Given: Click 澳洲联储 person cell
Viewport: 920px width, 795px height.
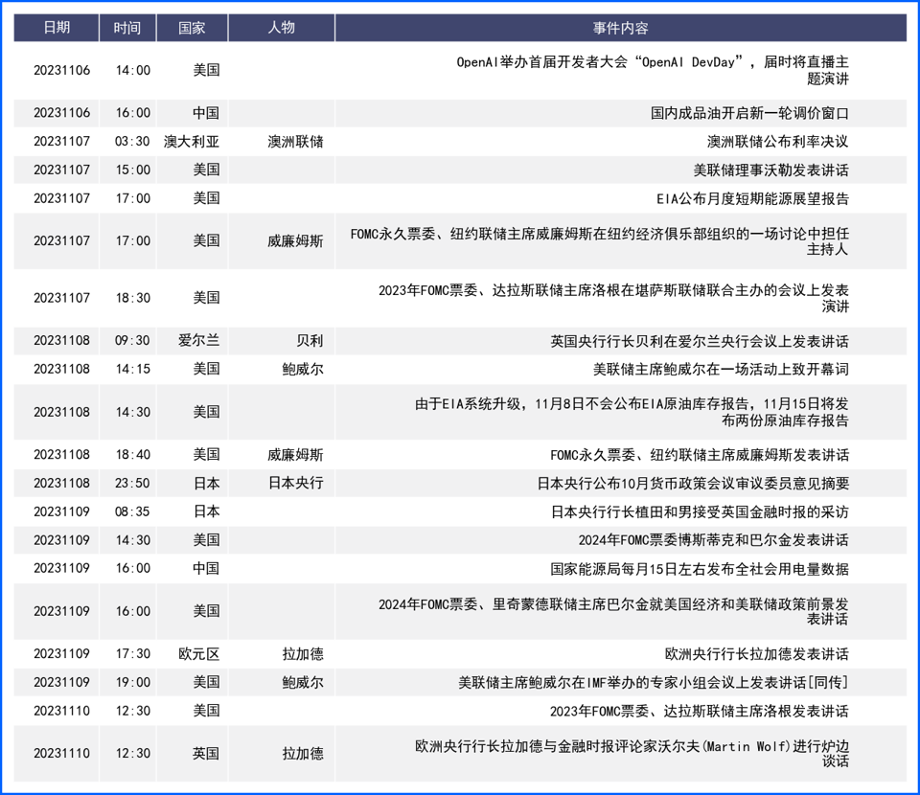Looking at the screenshot, I should tap(295, 142).
